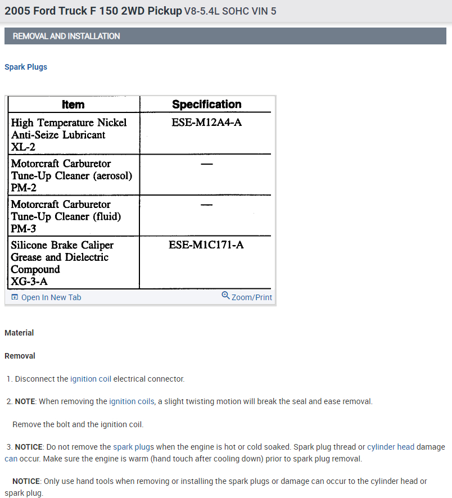Screen dimensions: 452x498
Task: Click the REMOVAL AND INSTALLATION header bar
Action: point(225,36)
